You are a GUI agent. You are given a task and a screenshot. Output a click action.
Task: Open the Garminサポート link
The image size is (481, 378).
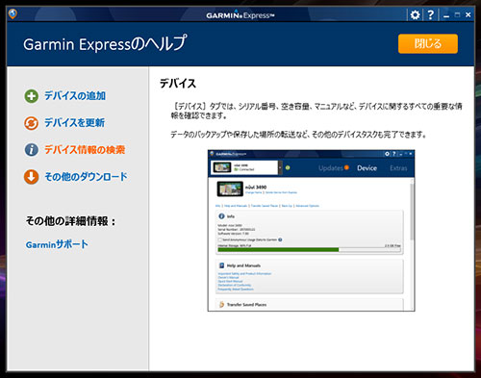57,244
